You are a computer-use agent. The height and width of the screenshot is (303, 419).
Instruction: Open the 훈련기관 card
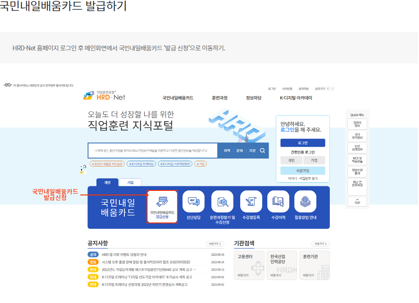pos(314,265)
